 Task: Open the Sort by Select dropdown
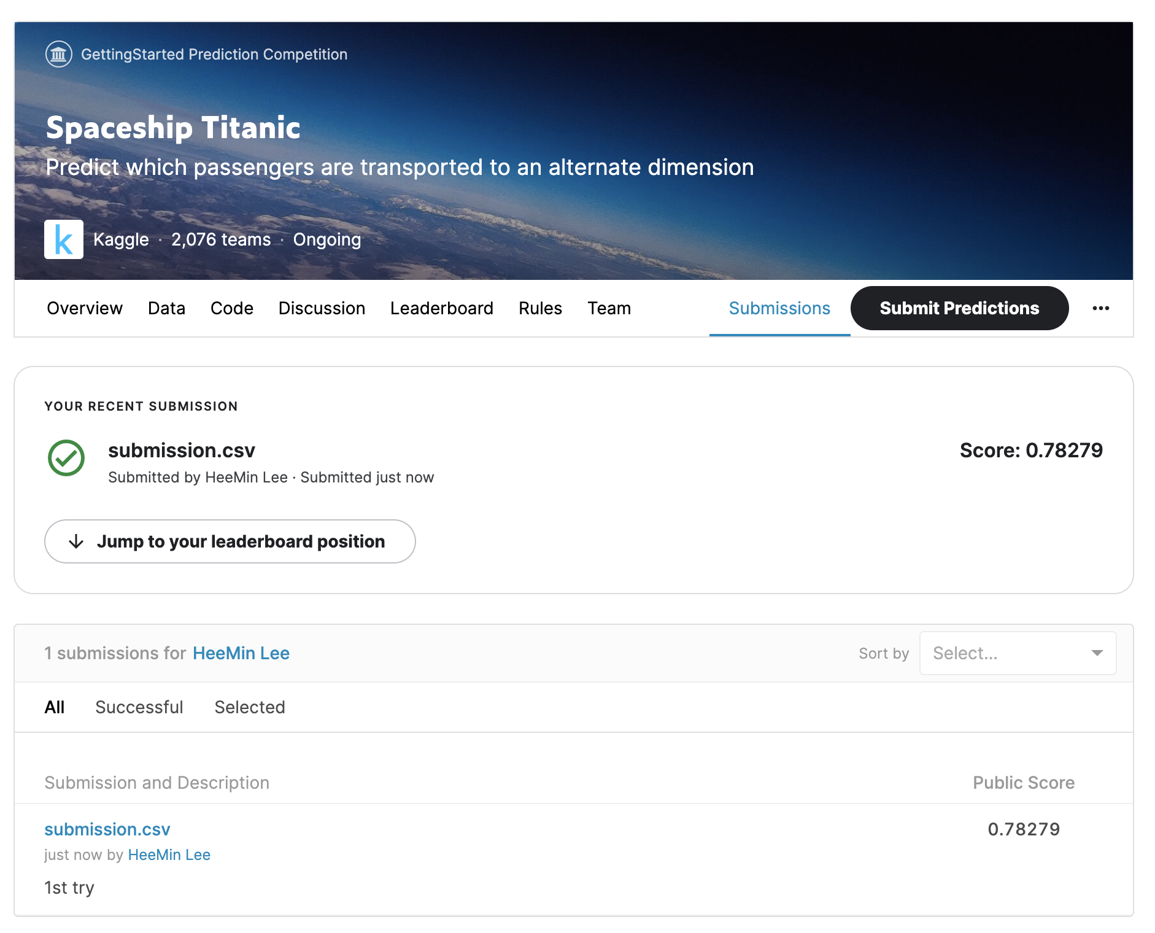[x=1018, y=653]
